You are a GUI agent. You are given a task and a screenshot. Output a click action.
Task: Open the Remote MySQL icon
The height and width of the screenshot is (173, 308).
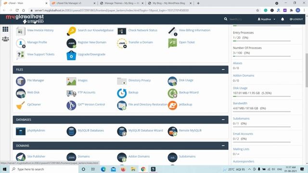pyautogui.click(x=172, y=131)
